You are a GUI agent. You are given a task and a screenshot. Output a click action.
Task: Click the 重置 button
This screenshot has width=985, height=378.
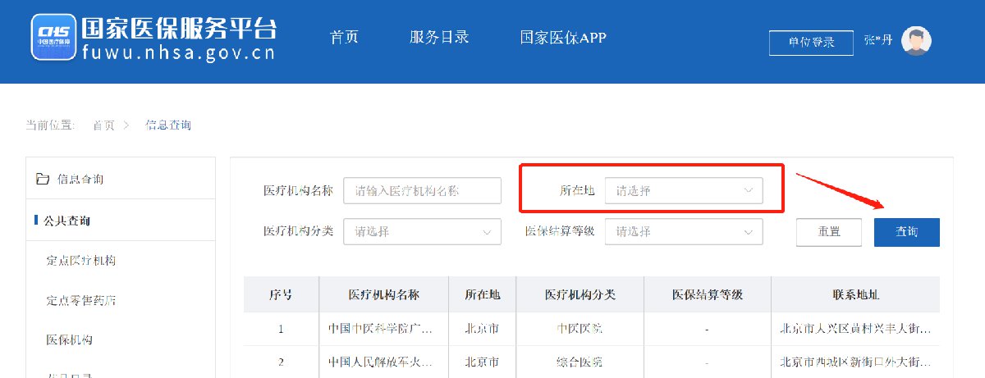829,231
